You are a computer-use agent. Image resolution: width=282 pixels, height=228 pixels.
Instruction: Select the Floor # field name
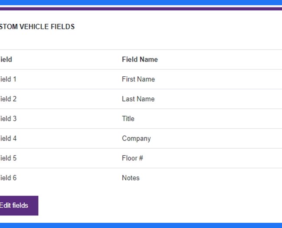point(132,158)
